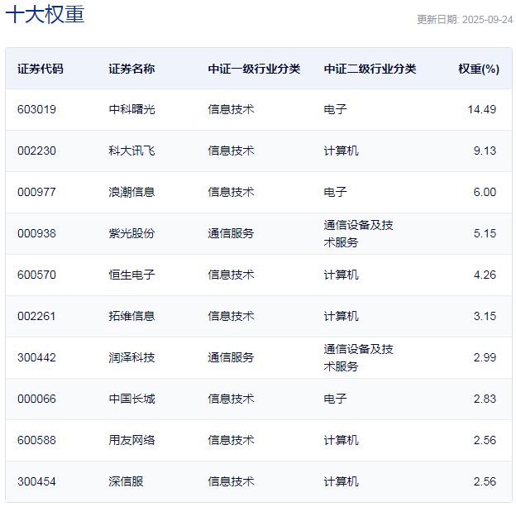This screenshot has width=516, height=507.
Task: Click 计算机 in the 恒生电子 row
Action: point(342,275)
